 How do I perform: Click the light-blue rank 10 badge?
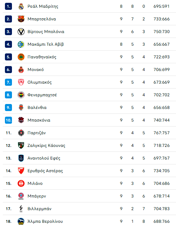(x=8, y=120)
